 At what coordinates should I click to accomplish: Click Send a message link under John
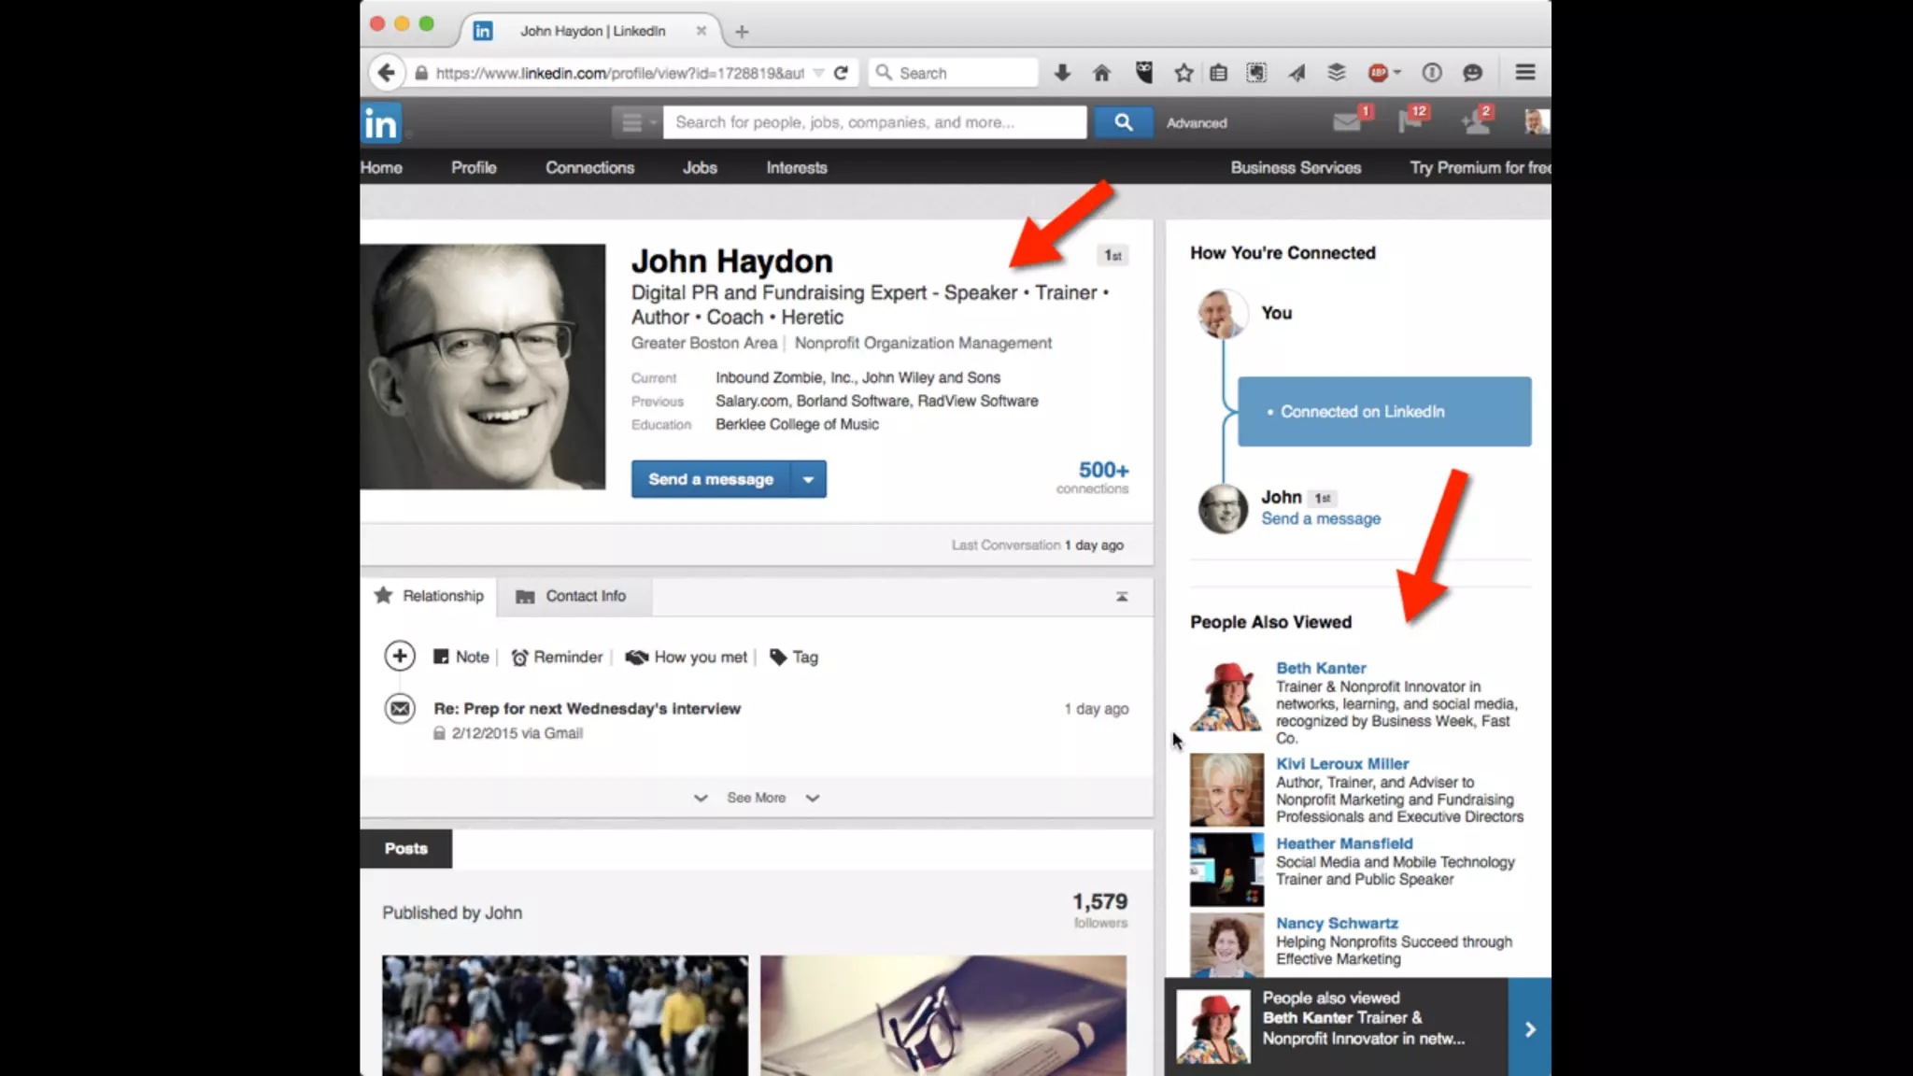pyautogui.click(x=1321, y=519)
